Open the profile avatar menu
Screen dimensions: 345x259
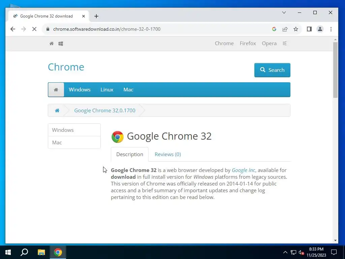(x=320, y=29)
